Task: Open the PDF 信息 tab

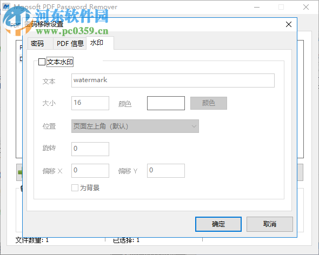Action: click(x=70, y=43)
